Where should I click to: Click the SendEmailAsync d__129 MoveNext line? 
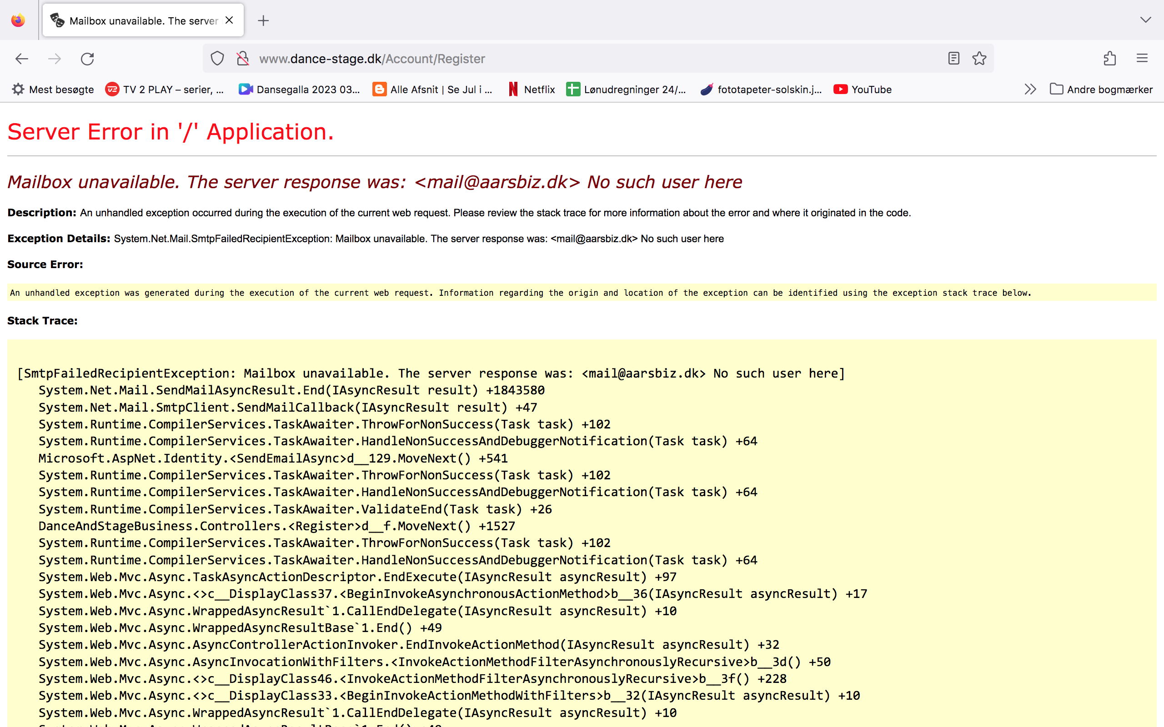(x=273, y=458)
